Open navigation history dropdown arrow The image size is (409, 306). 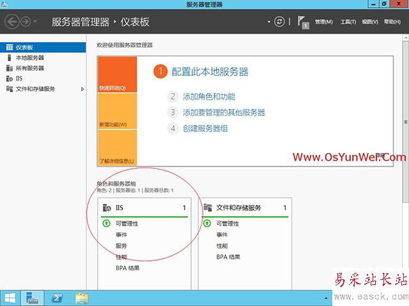[x=35, y=21]
